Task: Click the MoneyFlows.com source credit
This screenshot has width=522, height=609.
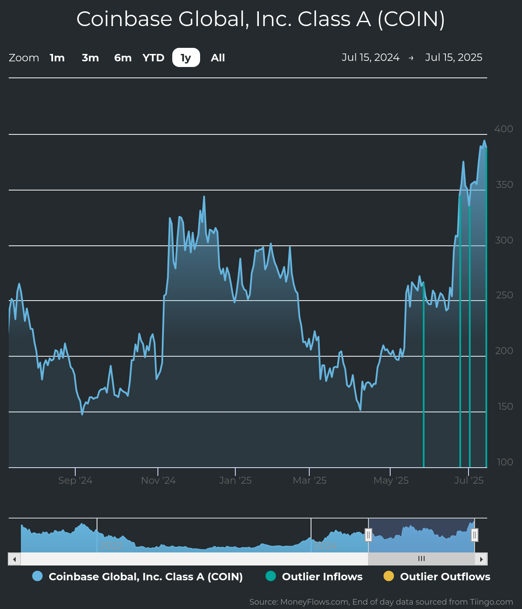Action: [x=381, y=602]
